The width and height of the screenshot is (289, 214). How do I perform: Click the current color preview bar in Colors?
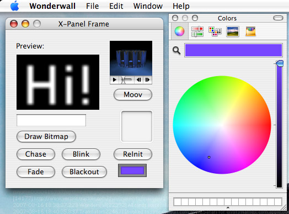tap(233, 50)
